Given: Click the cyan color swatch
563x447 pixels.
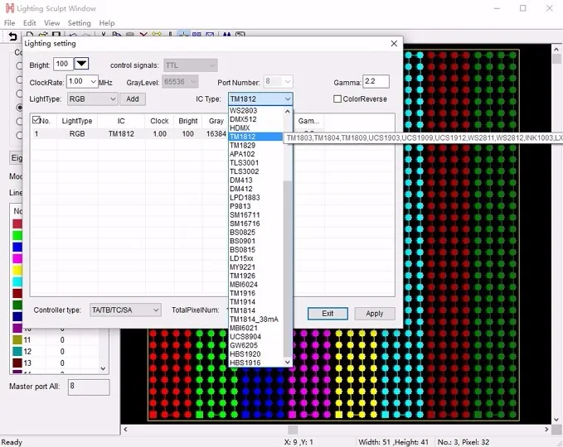Looking at the screenshot, I should (x=17, y=281).
